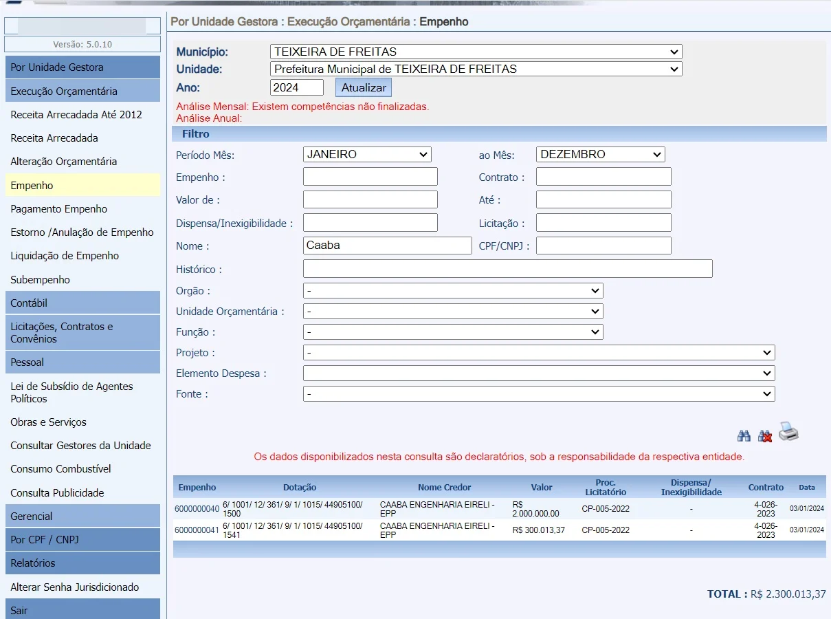
Task: Open the ao Mês DEZEMBRO dropdown
Action: click(600, 154)
